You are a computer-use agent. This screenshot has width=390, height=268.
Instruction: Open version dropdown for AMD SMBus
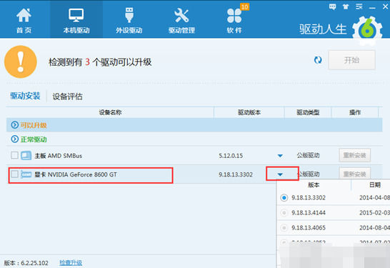(280, 156)
